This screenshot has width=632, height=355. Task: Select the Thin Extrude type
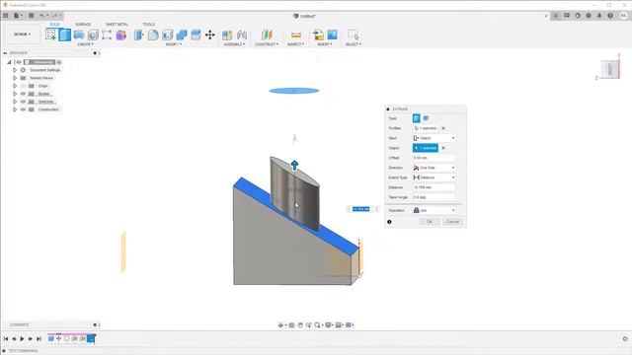coord(426,118)
